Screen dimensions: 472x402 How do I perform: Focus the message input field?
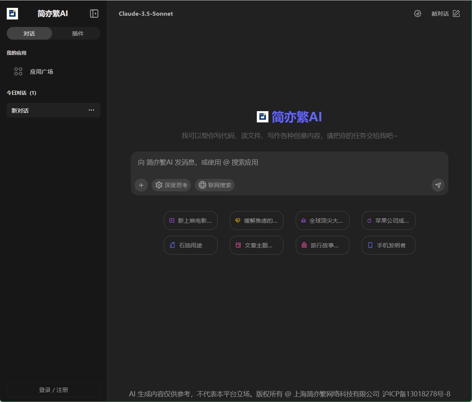click(x=289, y=162)
